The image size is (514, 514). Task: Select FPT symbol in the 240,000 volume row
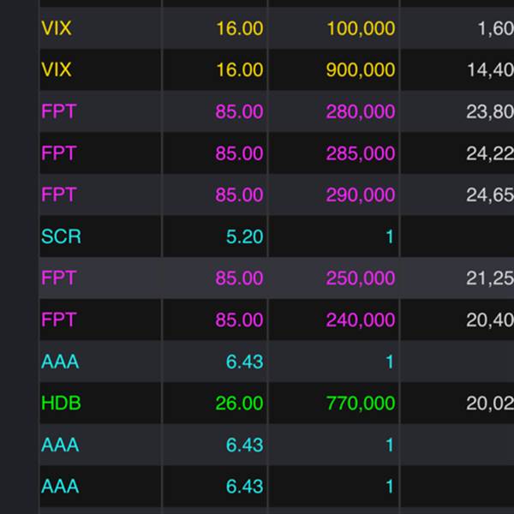tap(58, 320)
